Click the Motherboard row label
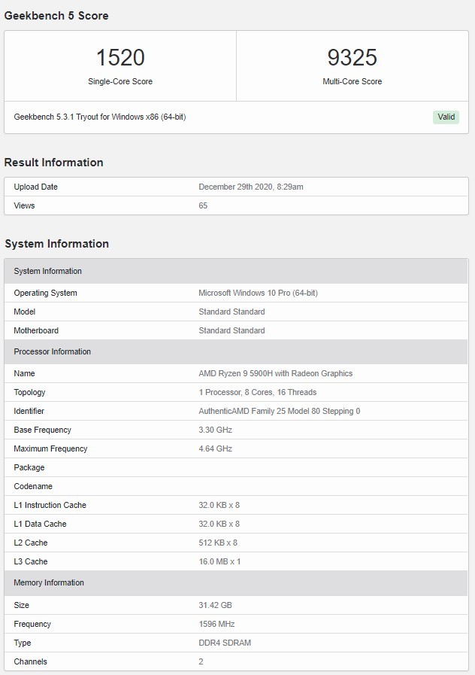The image size is (475, 675). (x=36, y=330)
